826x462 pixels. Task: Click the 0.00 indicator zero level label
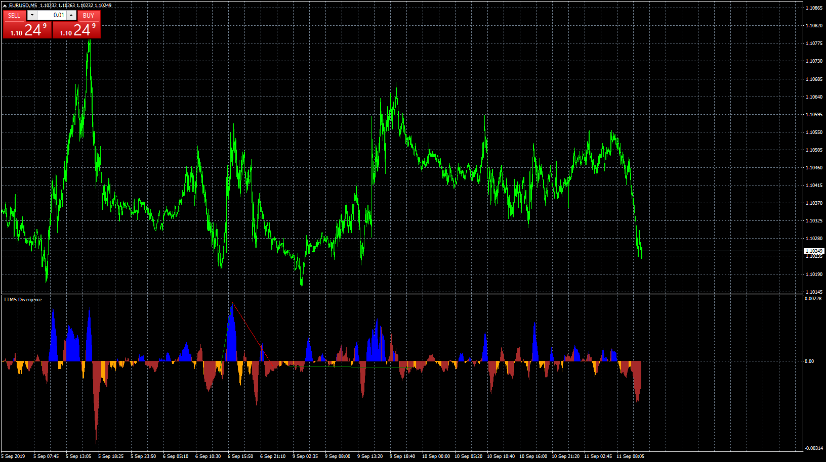pyautogui.click(x=809, y=361)
